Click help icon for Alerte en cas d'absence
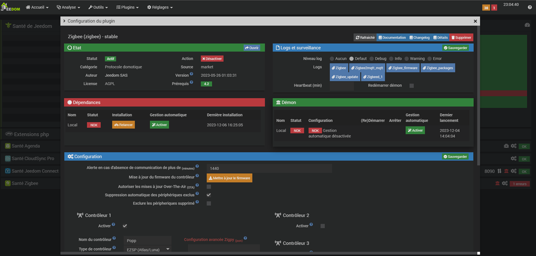536x256 pixels. coord(197,167)
